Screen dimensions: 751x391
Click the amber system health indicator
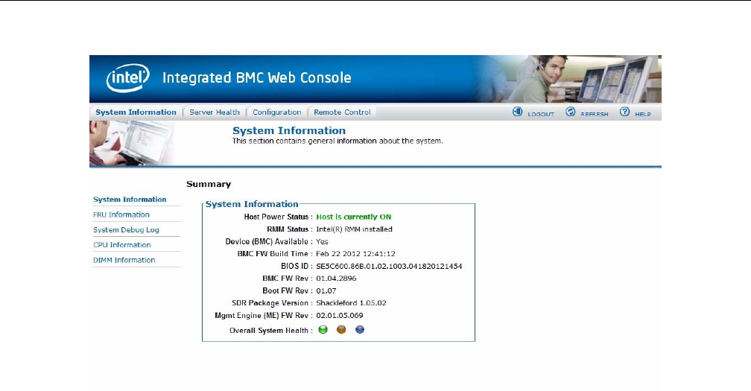pyautogui.click(x=341, y=330)
